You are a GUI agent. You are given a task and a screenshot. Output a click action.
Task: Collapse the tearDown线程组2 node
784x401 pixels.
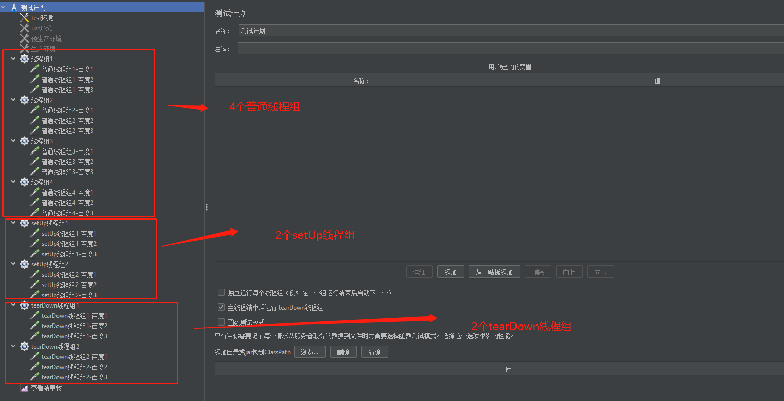click(13, 347)
